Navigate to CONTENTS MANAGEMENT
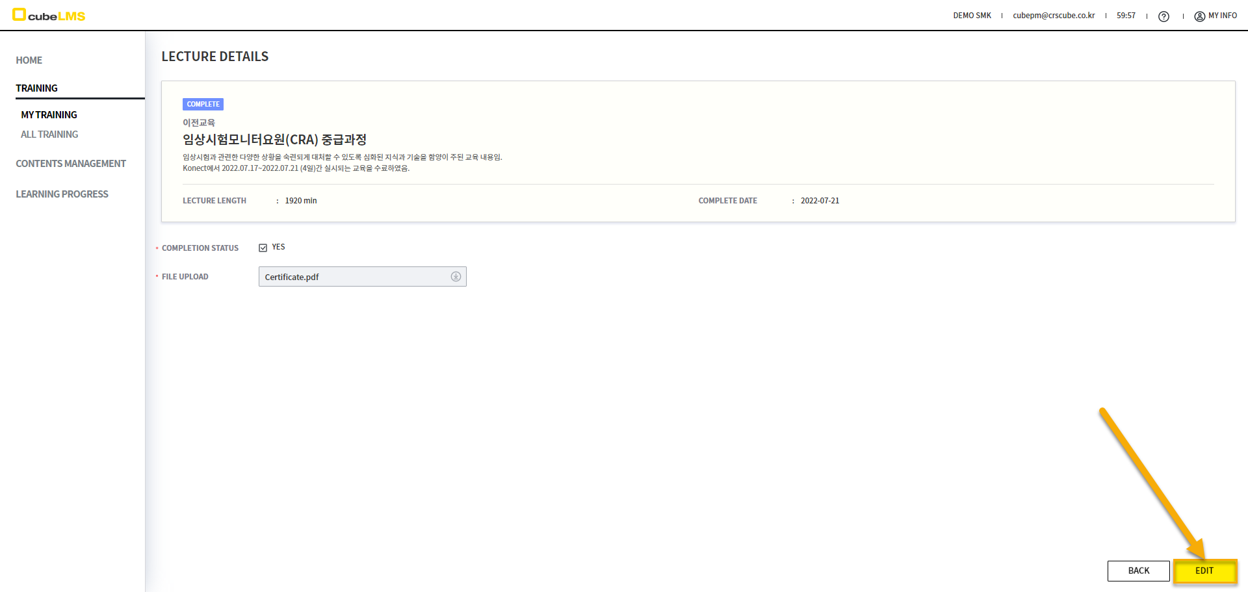Screen dimensions: 1248x592 pos(71,164)
